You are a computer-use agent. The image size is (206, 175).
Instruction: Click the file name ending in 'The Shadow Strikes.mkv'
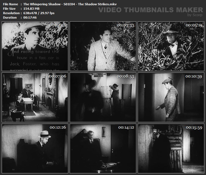70,4
